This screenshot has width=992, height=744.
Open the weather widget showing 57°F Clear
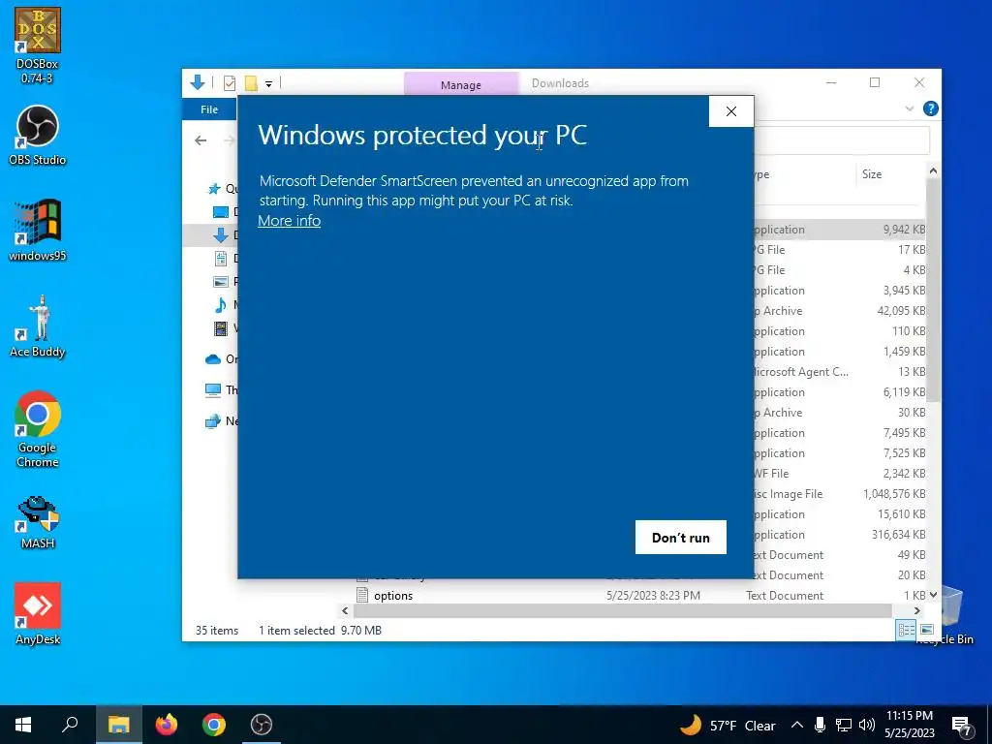[x=728, y=725]
